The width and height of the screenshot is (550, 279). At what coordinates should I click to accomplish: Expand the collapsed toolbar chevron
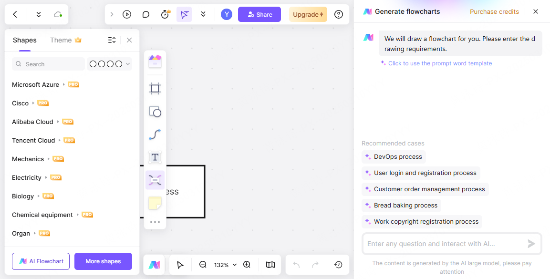tap(112, 14)
